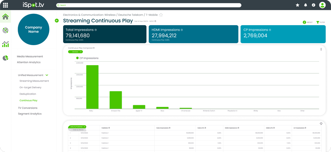
Task: Click the green back arrow button
Action: click(x=57, y=21)
